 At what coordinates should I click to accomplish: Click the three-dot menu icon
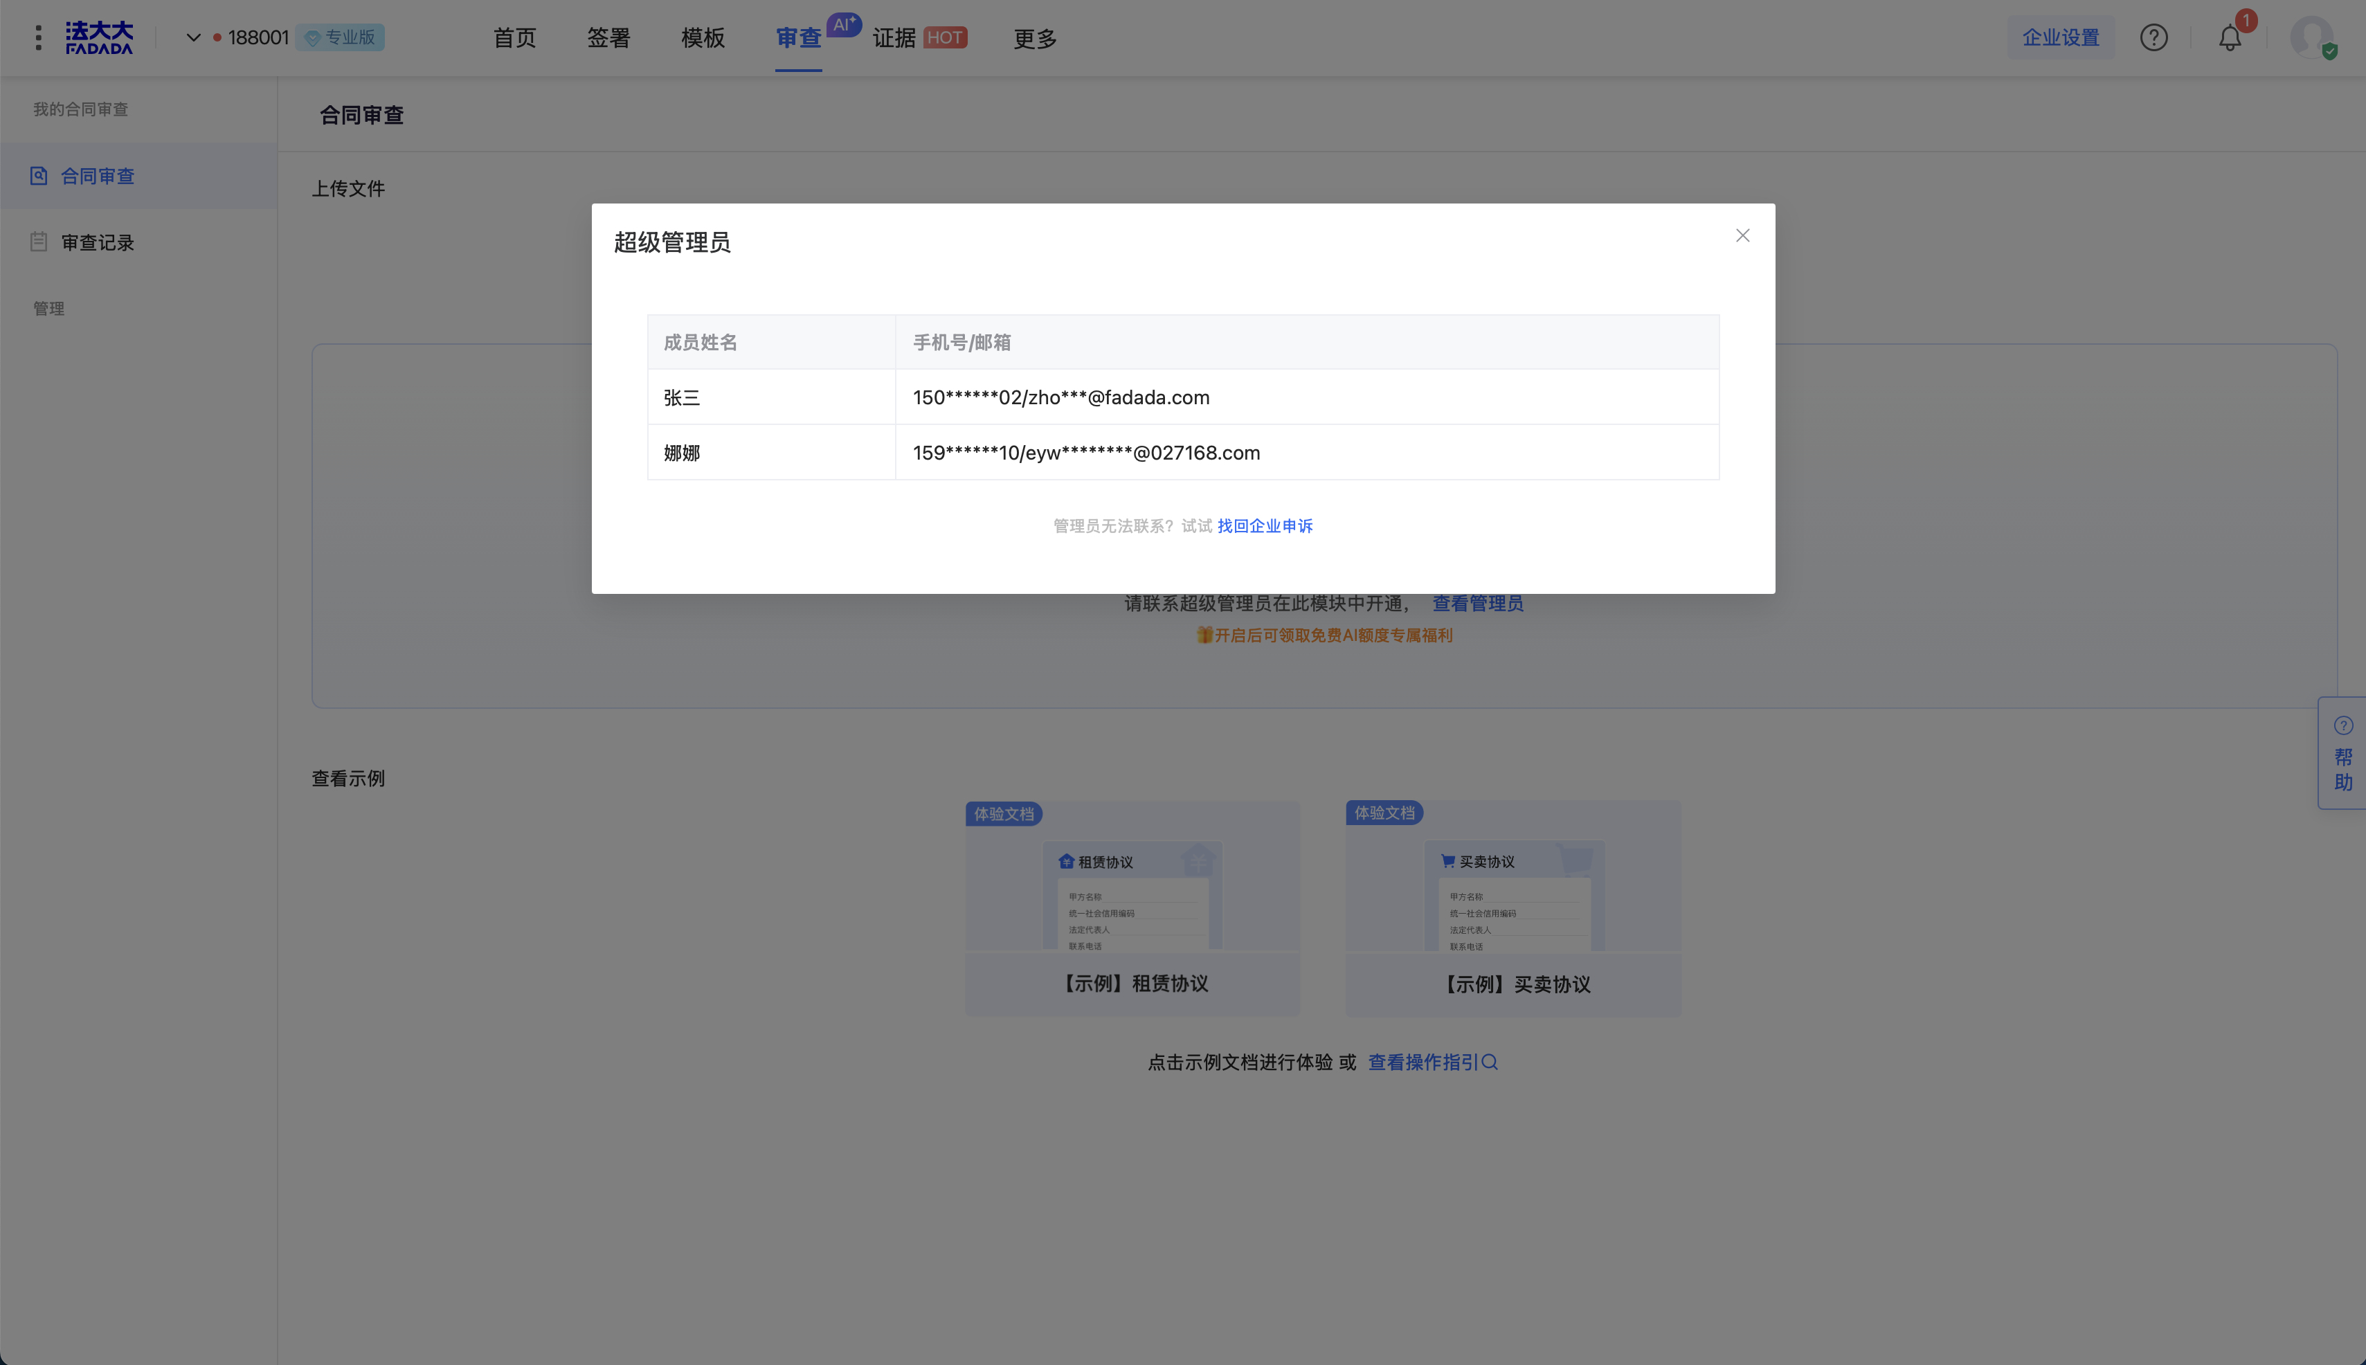pyautogui.click(x=39, y=37)
